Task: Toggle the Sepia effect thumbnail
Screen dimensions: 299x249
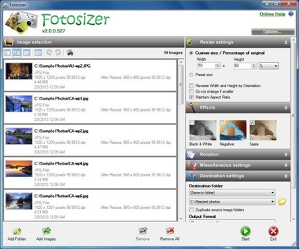Action: pyautogui.click(x=263, y=130)
